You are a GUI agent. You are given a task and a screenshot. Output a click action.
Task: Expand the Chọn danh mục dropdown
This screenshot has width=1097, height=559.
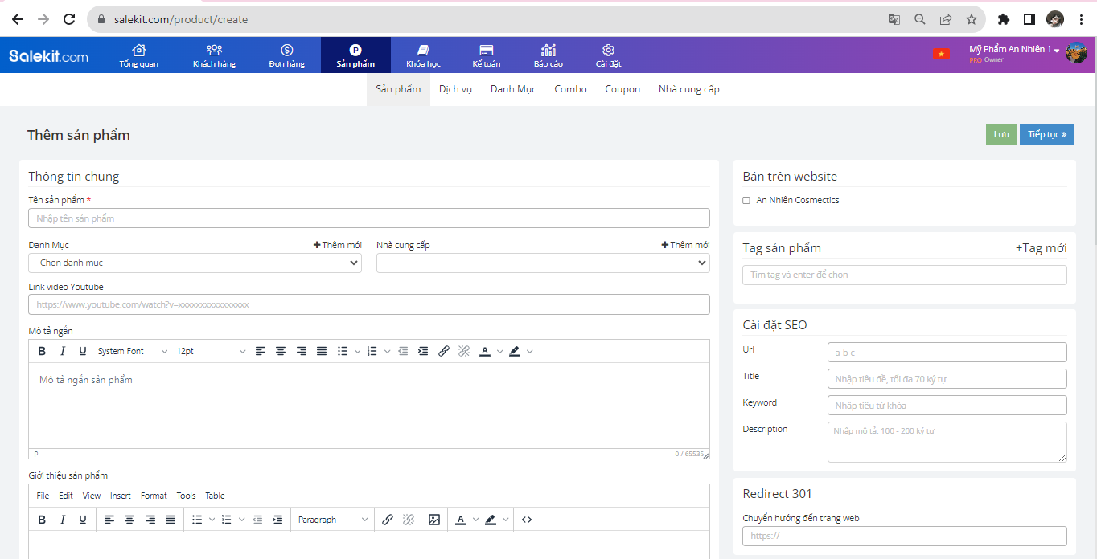click(195, 263)
